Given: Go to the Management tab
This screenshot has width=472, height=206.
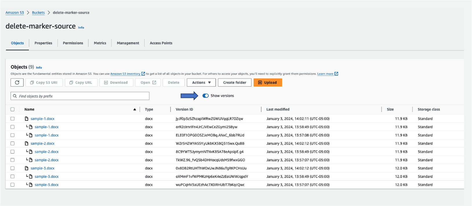Looking at the screenshot, I should (128, 43).
